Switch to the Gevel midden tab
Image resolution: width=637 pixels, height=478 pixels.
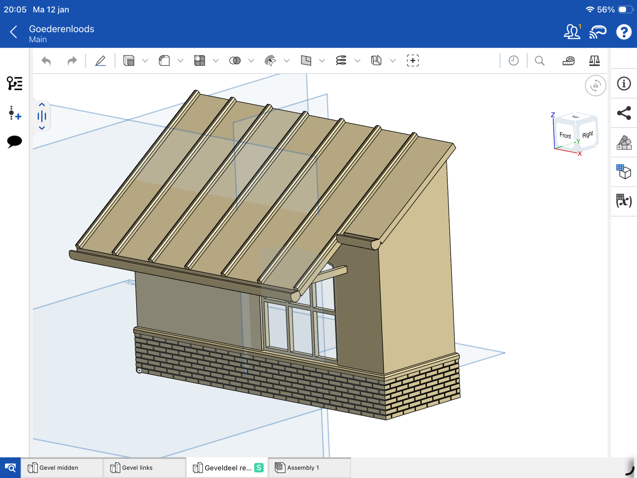point(59,468)
